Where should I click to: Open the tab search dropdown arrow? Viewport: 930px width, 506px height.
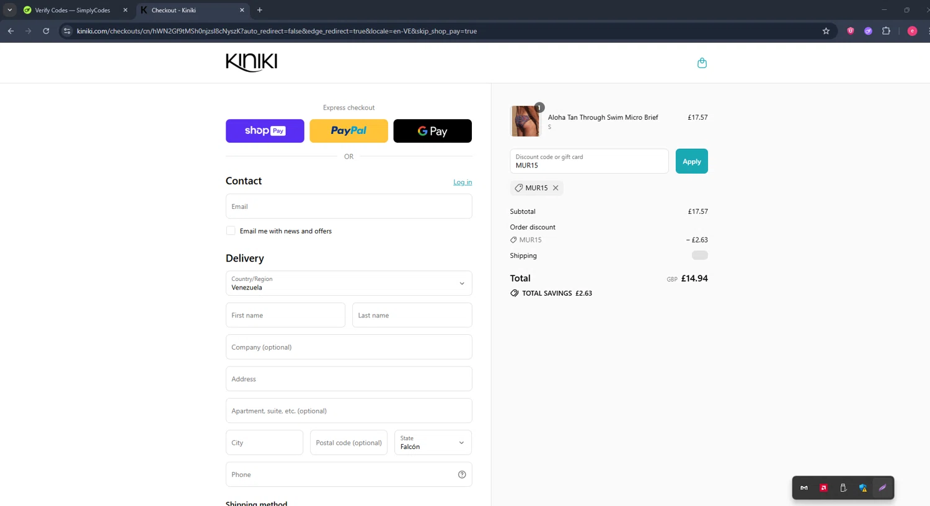10,10
